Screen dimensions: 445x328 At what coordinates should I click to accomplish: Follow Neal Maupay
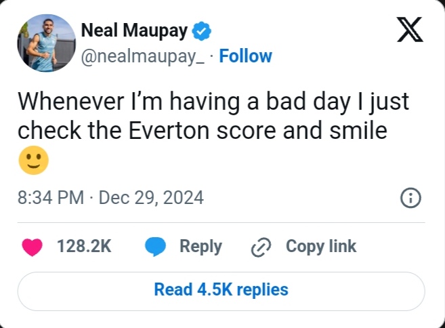point(246,56)
